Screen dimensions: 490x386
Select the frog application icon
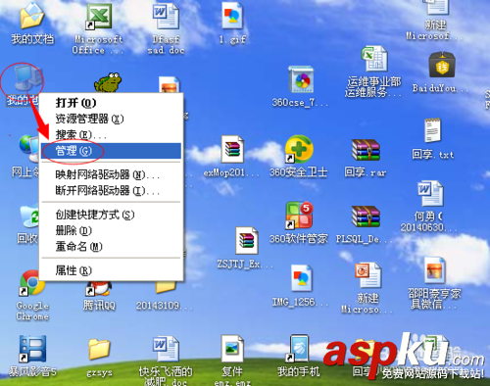108,82
